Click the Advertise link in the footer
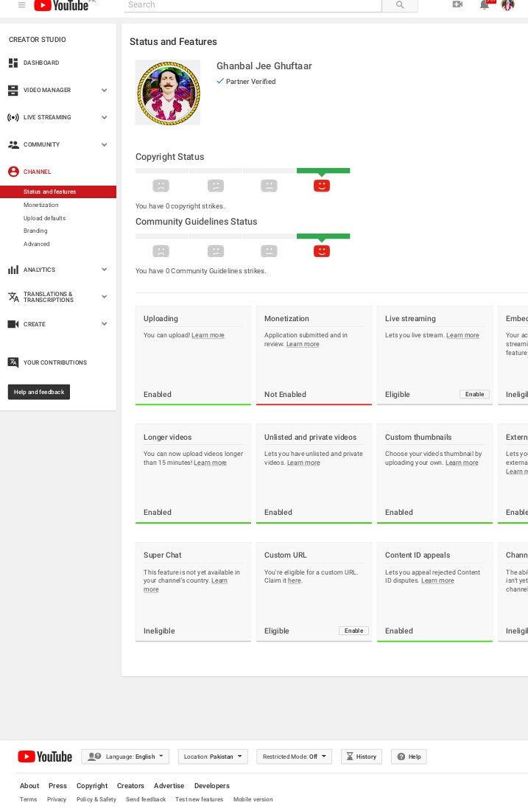Viewport: 528px width, 811px height. coord(169,786)
